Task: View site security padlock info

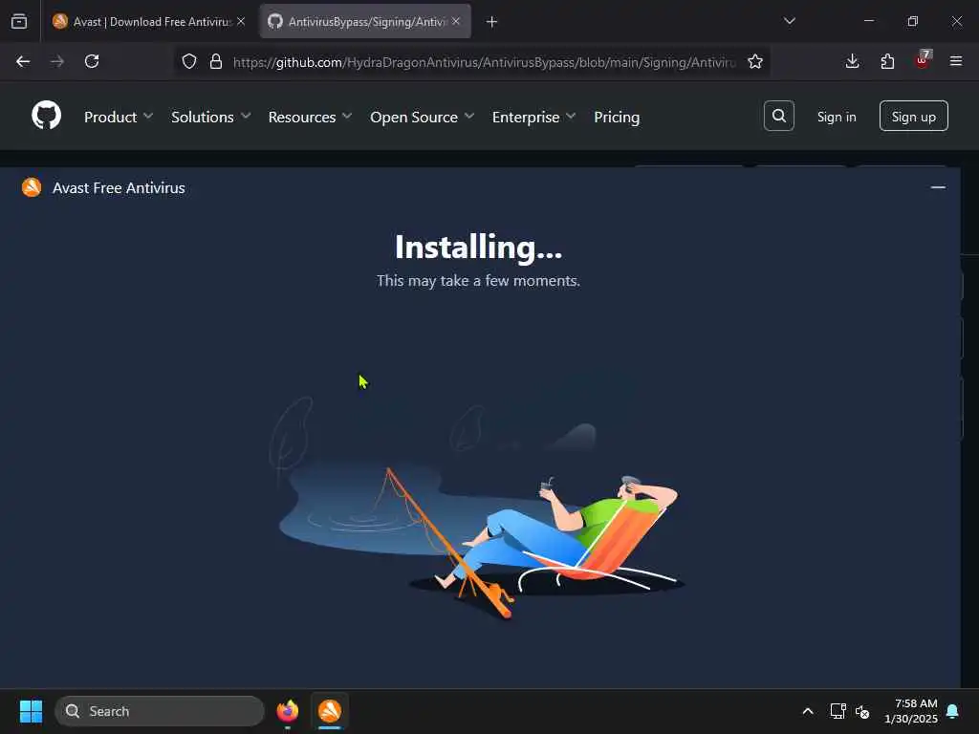Action: [216, 61]
